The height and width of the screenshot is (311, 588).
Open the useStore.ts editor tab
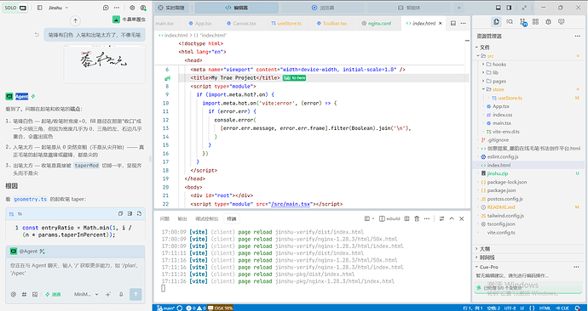pyautogui.click(x=286, y=23)
